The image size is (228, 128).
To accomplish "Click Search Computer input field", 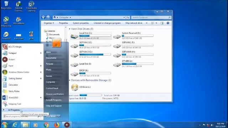I will [x=151, y=17].
